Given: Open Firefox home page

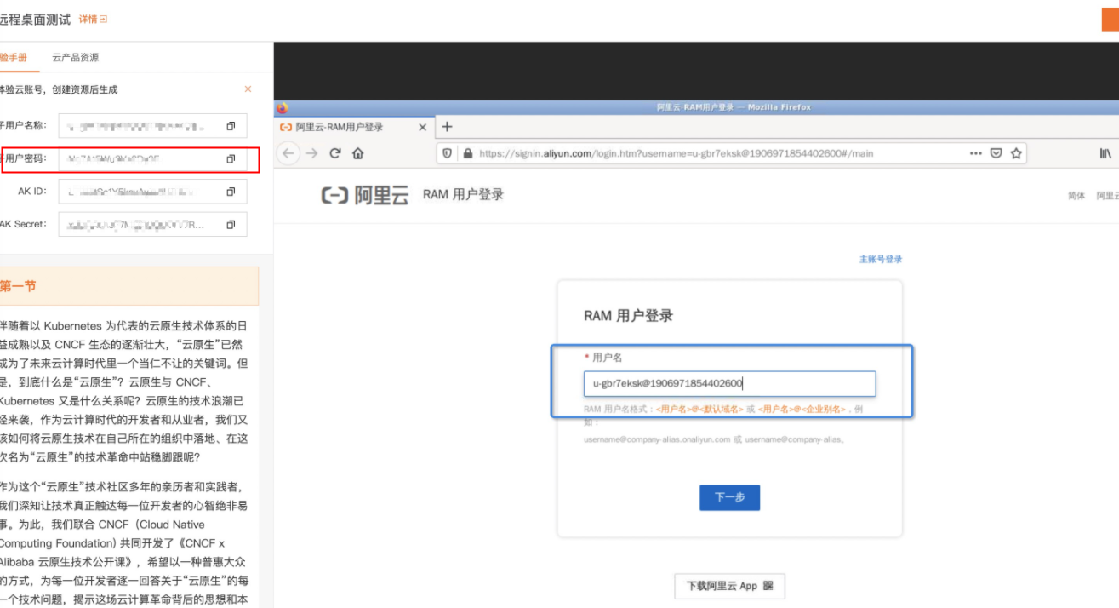Looking at the screenshot, I should [x=358, y=153].
